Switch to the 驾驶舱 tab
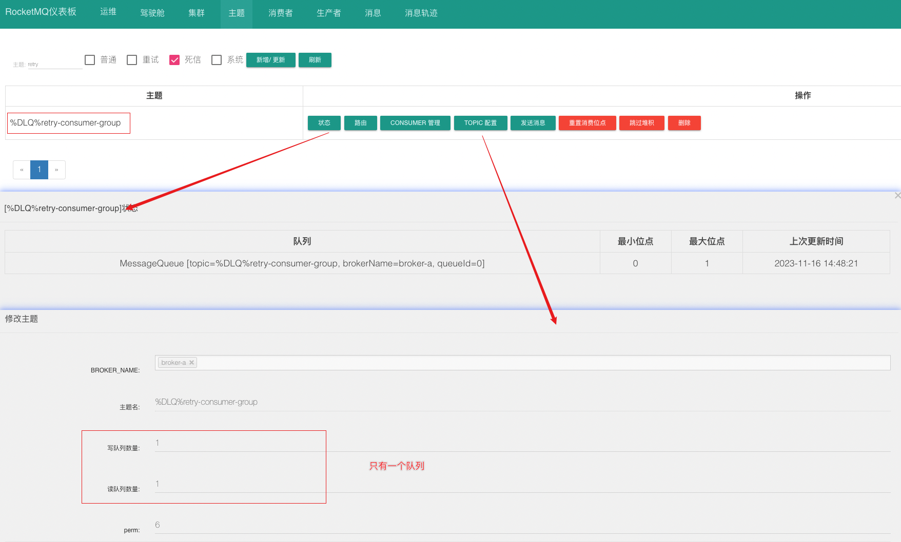This screenshot has width=901, height=542. click(x=152, y=13)
